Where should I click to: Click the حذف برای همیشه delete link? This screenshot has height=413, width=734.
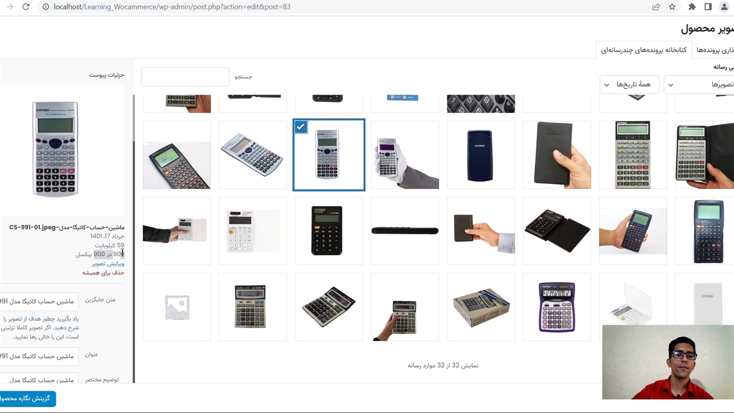pyautogui.click(x=103, y=273)
